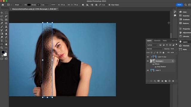This screenshot has width=191, height=107.
Task: Collapse Rectangle 1 layer effects list
Action: (x=175, y=61)
